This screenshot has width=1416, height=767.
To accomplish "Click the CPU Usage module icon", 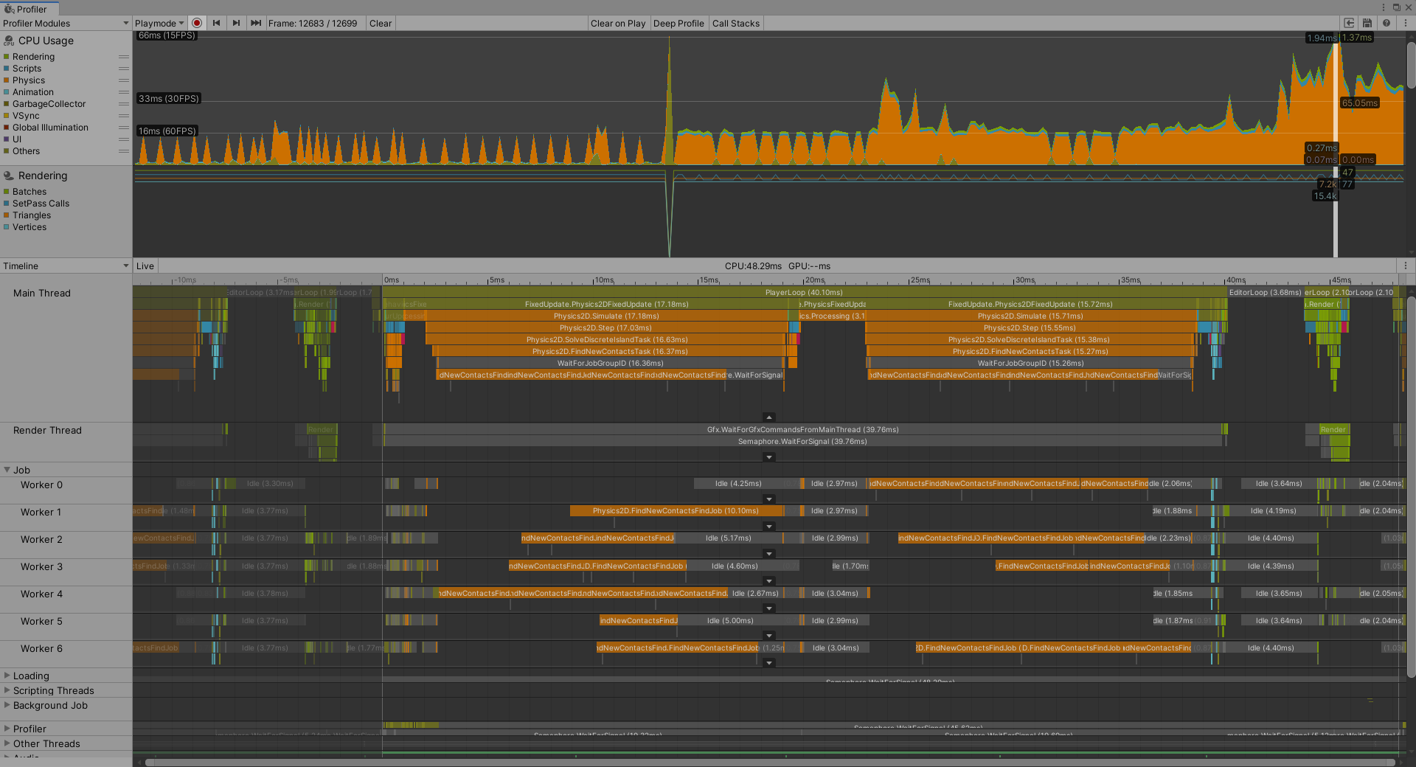I will (9, 41).
